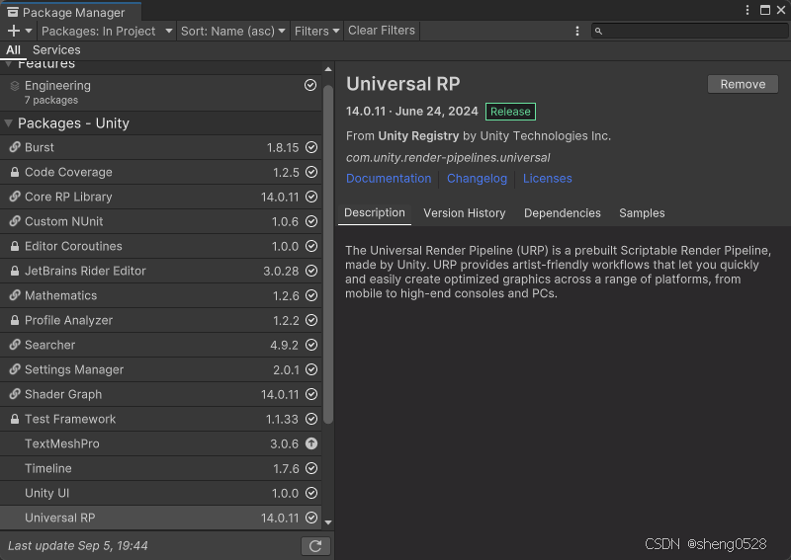Image resolution: width=791 pixels, height=560 pixels.
Task: Select the Burst package row
Action: click(160, 147)
